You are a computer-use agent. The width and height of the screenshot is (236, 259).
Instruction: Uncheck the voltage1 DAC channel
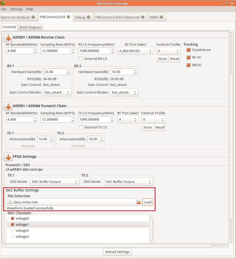tap(13, 225)
